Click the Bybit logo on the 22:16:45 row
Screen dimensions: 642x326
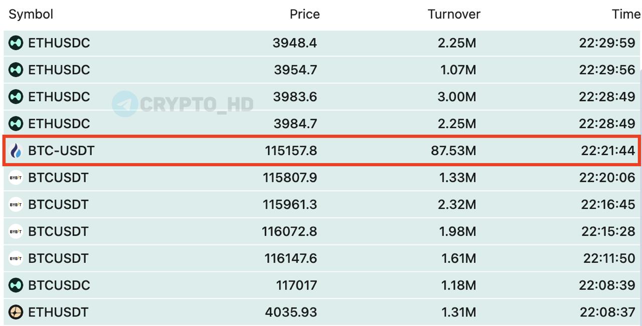(16, 204)
